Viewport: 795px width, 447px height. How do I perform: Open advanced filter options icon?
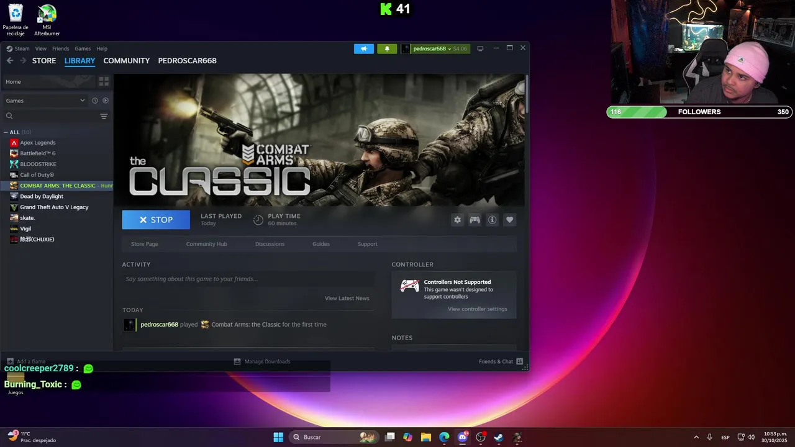click(104, 116)
